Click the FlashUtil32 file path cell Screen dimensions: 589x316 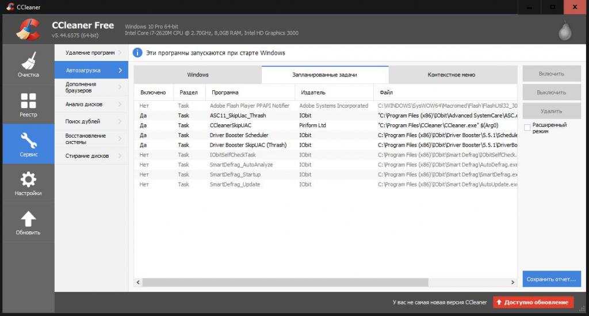(448, 105)
